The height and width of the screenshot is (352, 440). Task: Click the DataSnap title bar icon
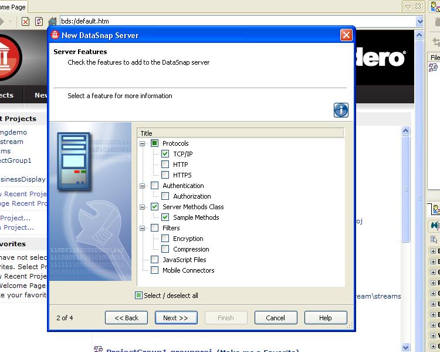click(x=55, y=35)
